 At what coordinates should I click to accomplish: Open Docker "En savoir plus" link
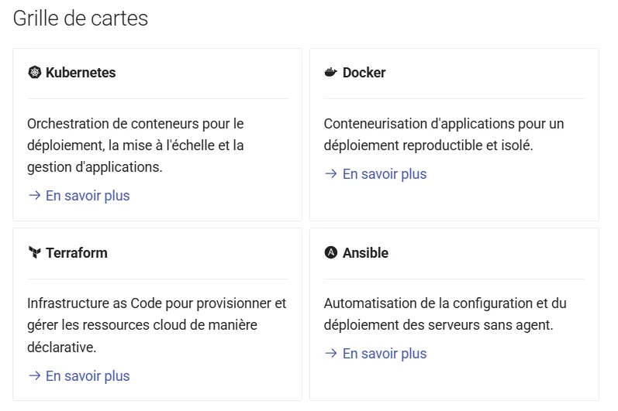[385, 174]
